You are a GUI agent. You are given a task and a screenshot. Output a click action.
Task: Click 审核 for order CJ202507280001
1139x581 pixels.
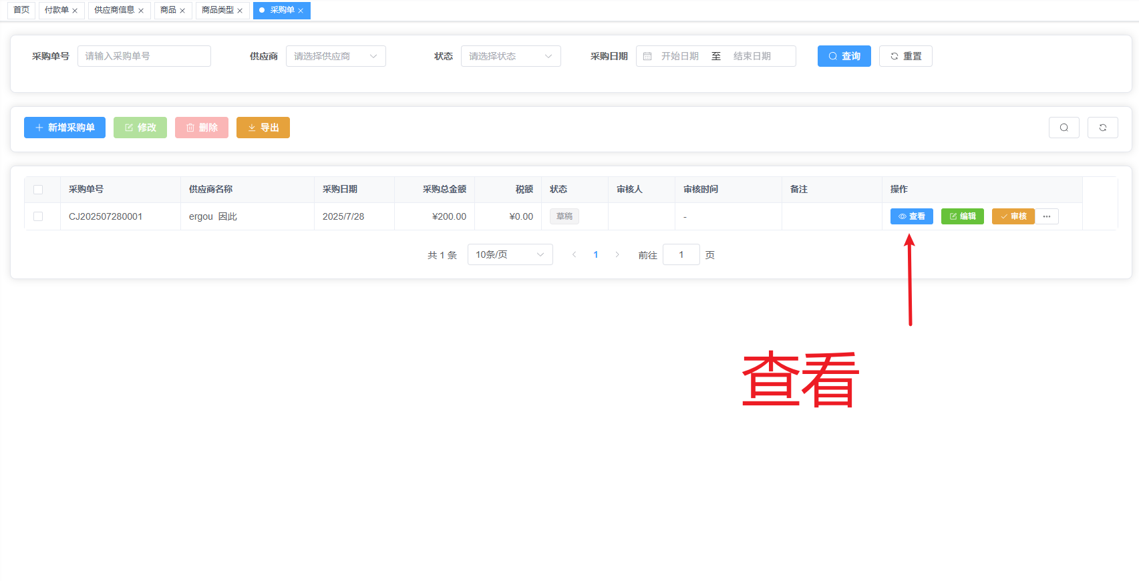(1013, 216)
